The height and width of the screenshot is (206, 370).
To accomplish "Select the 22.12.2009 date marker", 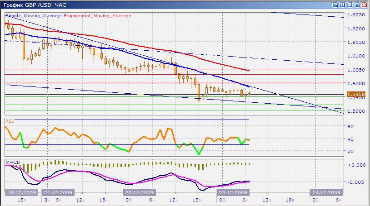I will coord(138,192).
